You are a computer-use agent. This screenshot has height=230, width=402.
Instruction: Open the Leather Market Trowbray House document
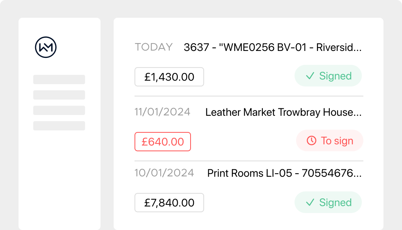(283, 112)
